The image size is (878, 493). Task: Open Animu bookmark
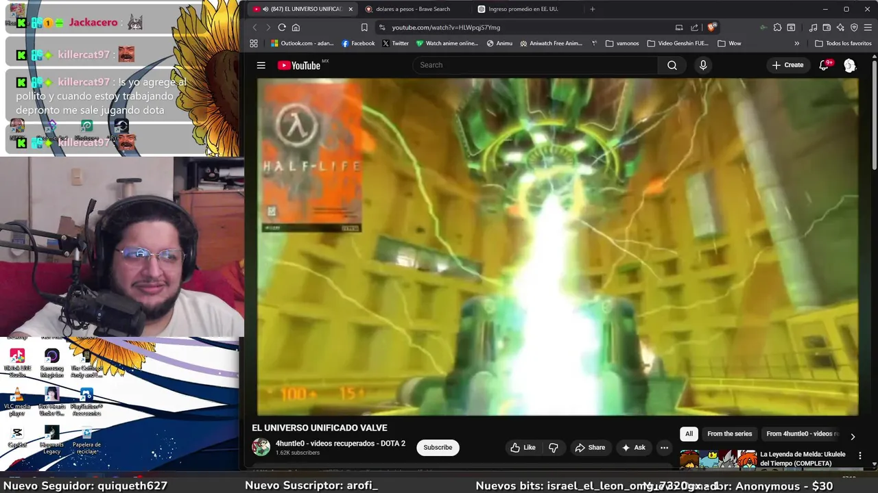click(499, 43)
